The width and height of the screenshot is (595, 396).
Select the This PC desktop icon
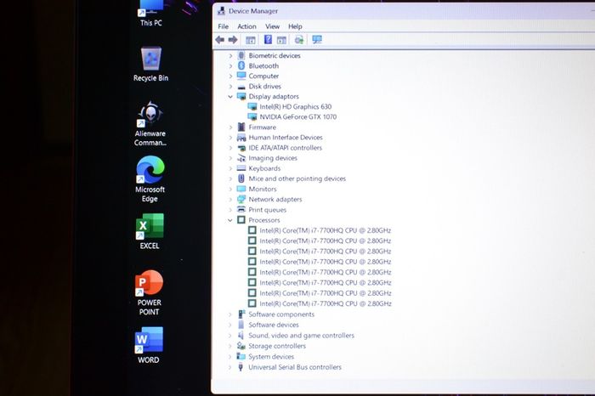point(150,14)
